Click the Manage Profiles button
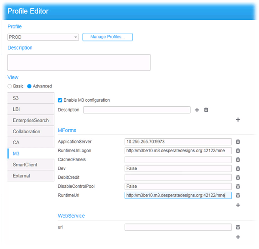The width and height of the screenshot is (259, 249). pos(107,37)
